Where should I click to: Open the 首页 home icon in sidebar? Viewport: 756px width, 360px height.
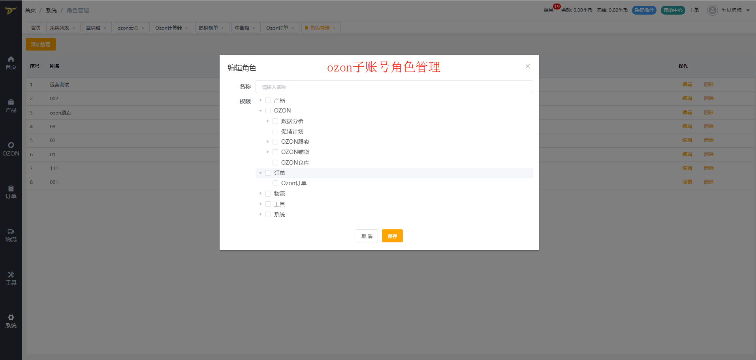(11, 59)
